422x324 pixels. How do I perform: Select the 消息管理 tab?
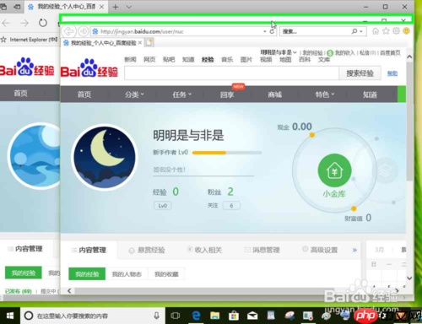pyautogui.click(x=262, y=250)
